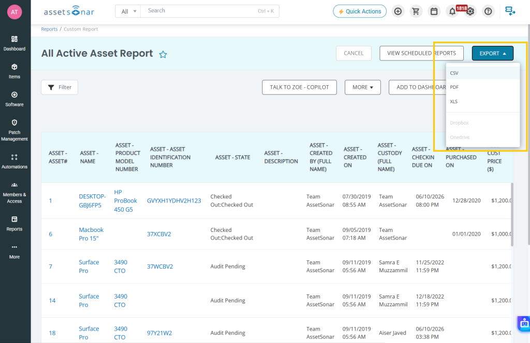The image size is (530, 343).
Task: Open the AT user avatar menu
Action: coord(14,12)
